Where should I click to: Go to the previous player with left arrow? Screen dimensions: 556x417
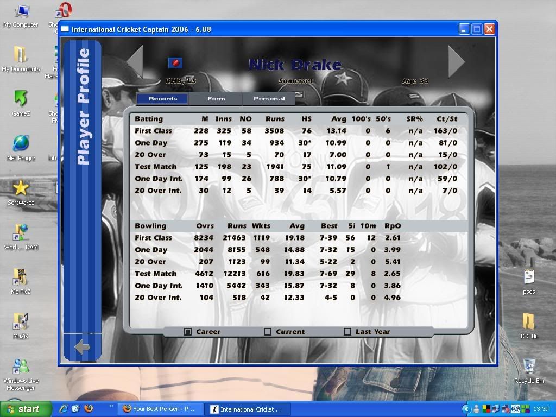(x=136, y=61)
